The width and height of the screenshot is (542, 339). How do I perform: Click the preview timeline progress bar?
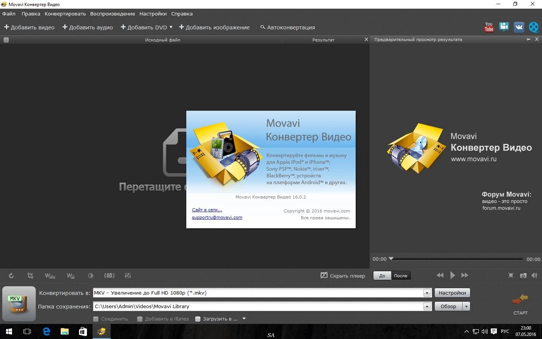point(456,259)
